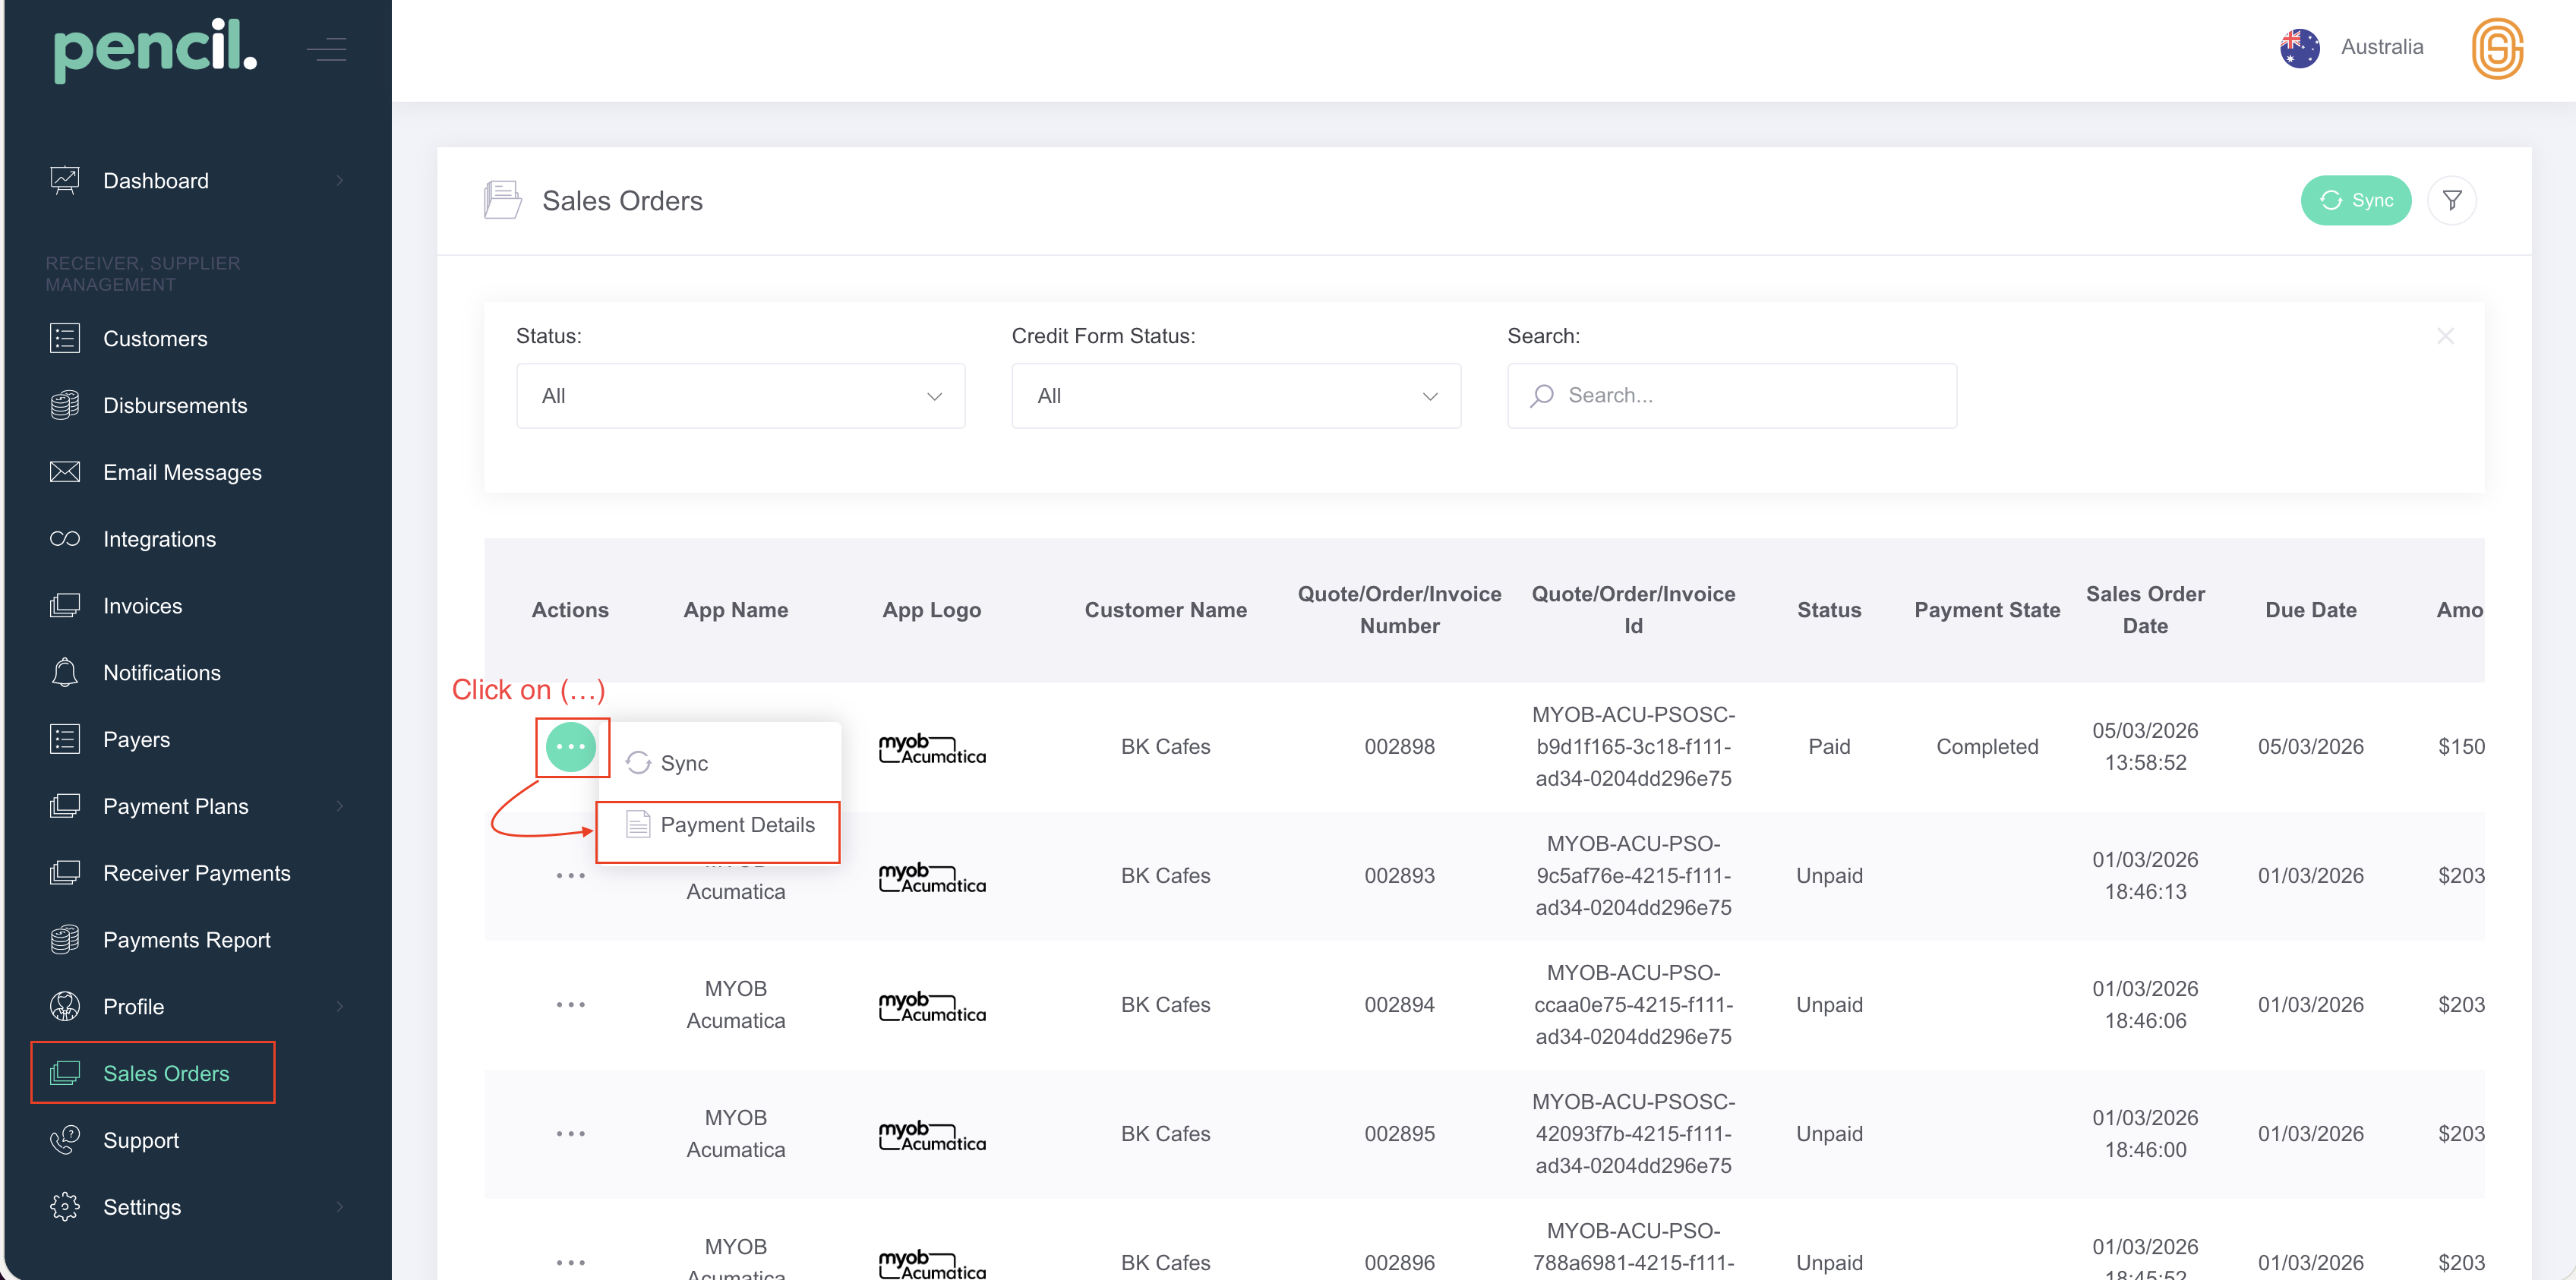The height and width of the screenshot is (1280, 2576).
Task: Open Payments Report page
Action: 187,940
